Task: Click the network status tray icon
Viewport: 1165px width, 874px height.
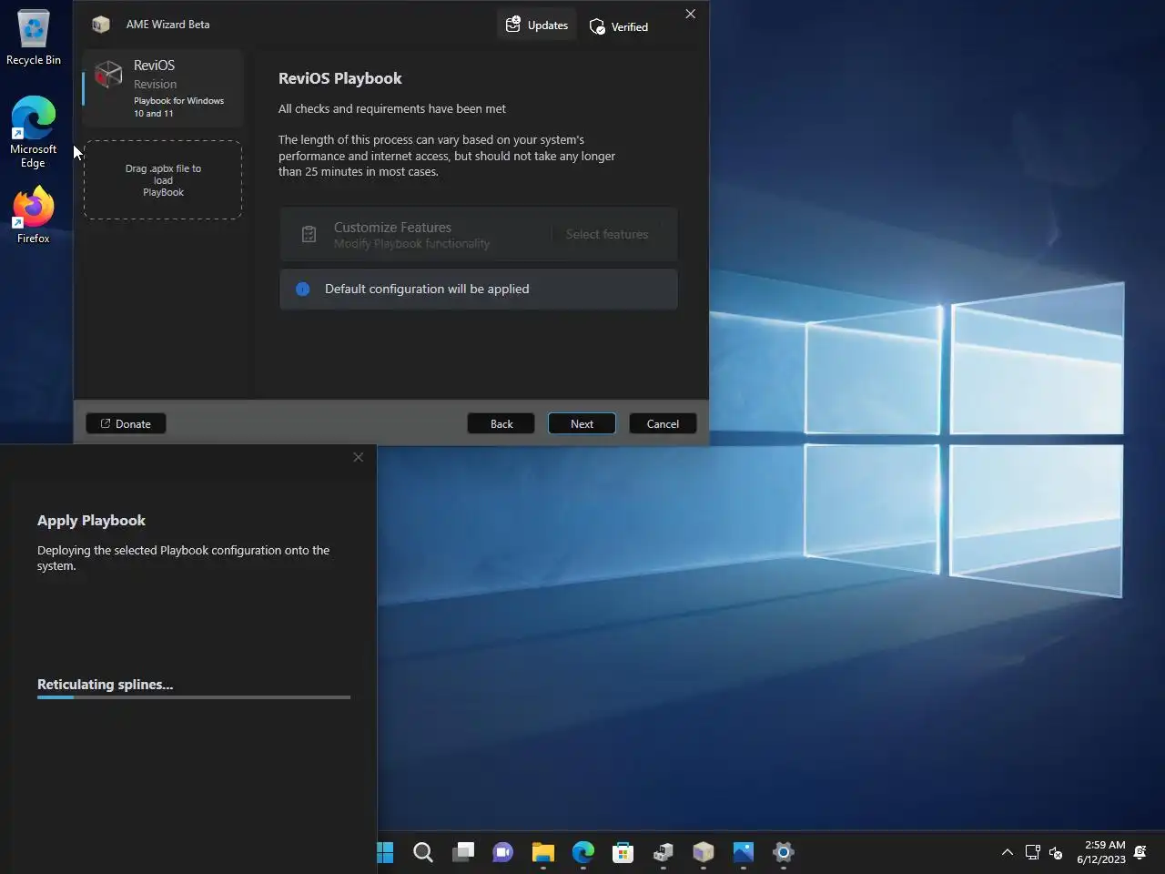Action: (1032, 852)
